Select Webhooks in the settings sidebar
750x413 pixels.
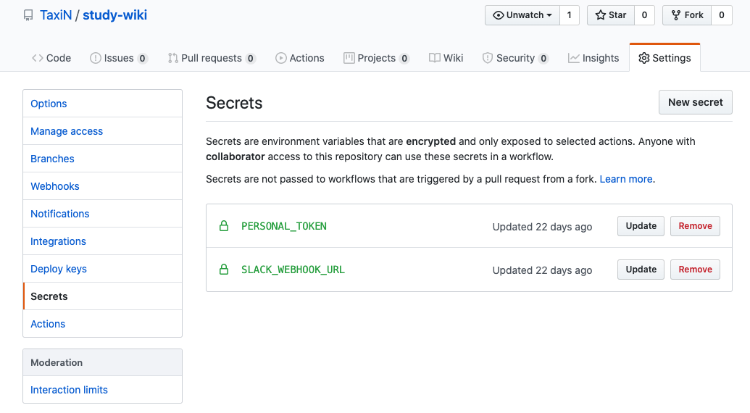pyautogui.click(x=55, y=186)
